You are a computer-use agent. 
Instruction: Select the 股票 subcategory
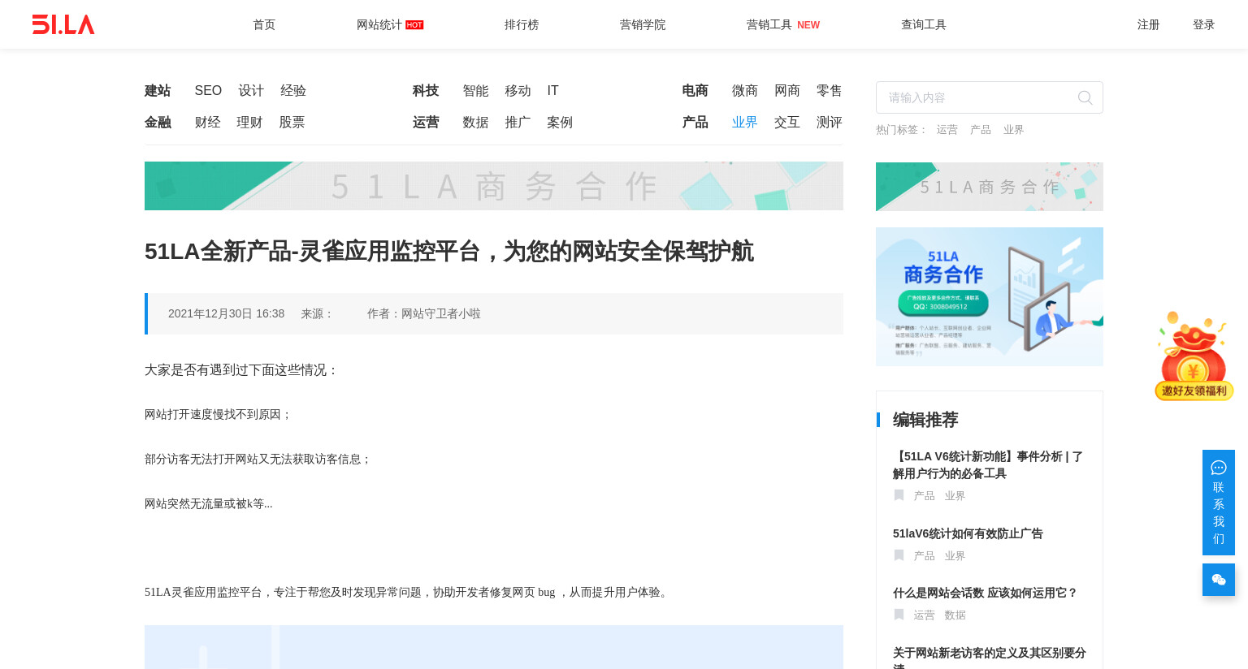292,123
